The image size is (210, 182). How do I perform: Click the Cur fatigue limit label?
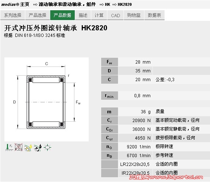pyautogui.click(x=110, y=138)
